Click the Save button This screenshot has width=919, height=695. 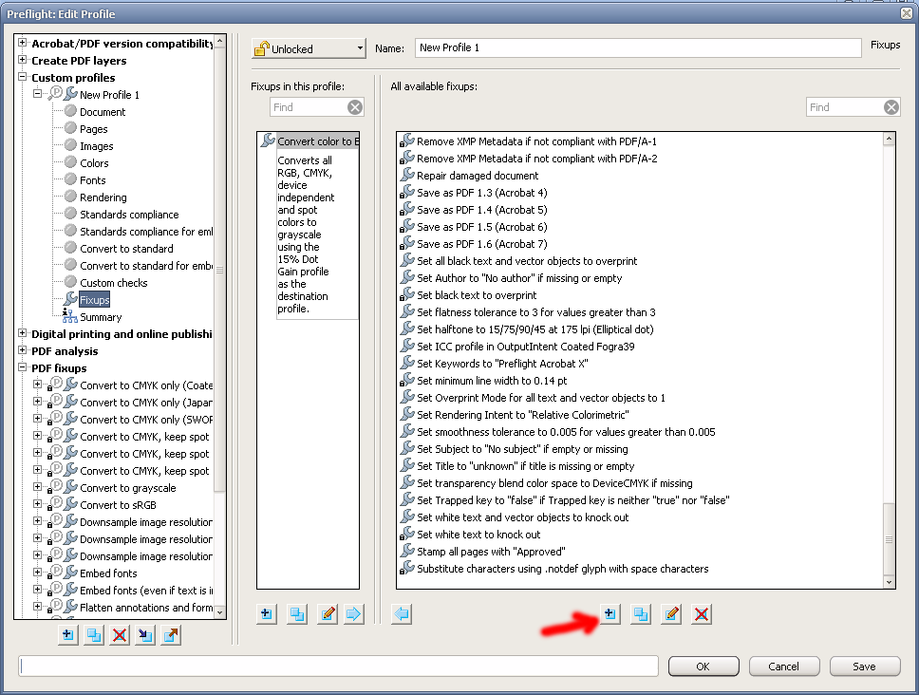[865, 667]
